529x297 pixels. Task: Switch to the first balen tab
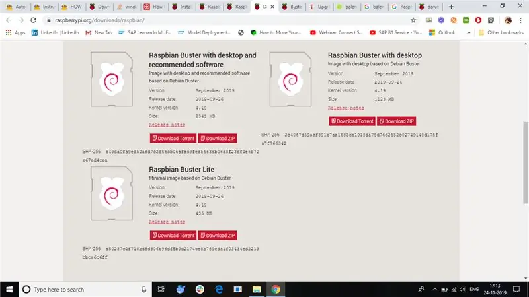(x=346, y=7)
